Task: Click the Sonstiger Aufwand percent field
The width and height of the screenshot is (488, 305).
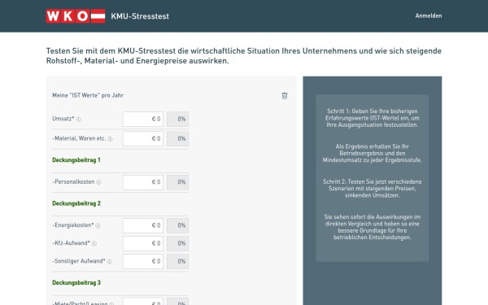Action: tap(177, 261)
